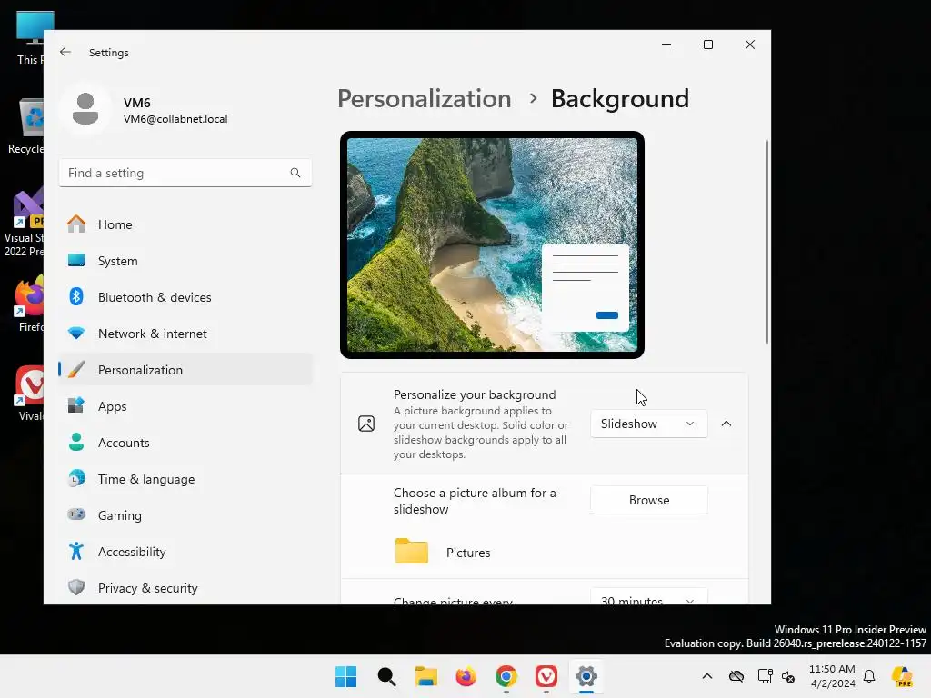The height and width of the screenshot is (698, 931).
Task: Click the back arrow in Settings
Action: (x=65, y=52)
